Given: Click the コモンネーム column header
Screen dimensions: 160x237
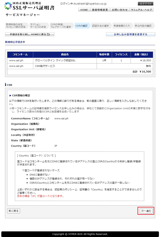Looking at the screenshot, I should [x=20, y=54].
